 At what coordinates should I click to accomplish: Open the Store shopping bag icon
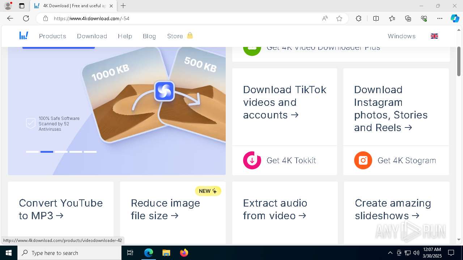point(190,35)
